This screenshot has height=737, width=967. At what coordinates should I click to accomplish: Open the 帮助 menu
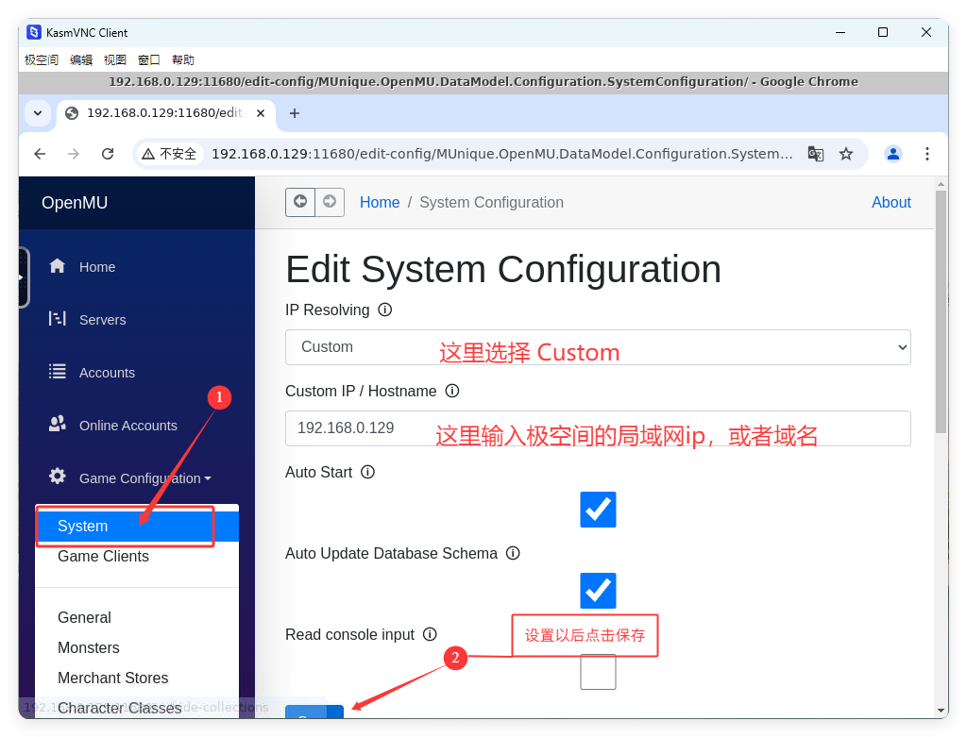pos(183,59)
